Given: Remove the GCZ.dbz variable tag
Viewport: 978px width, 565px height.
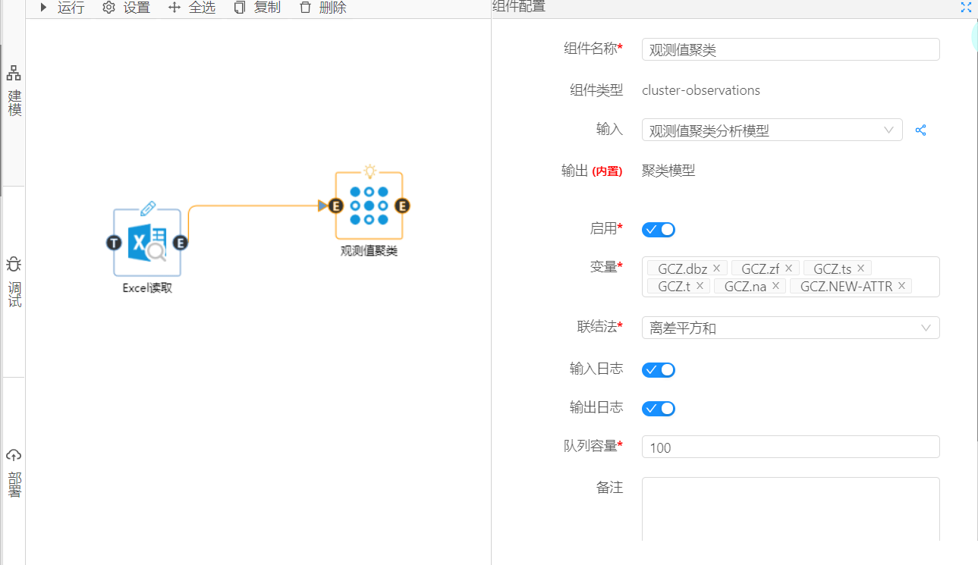Looking at the screenshot, I should click(716, 268).
